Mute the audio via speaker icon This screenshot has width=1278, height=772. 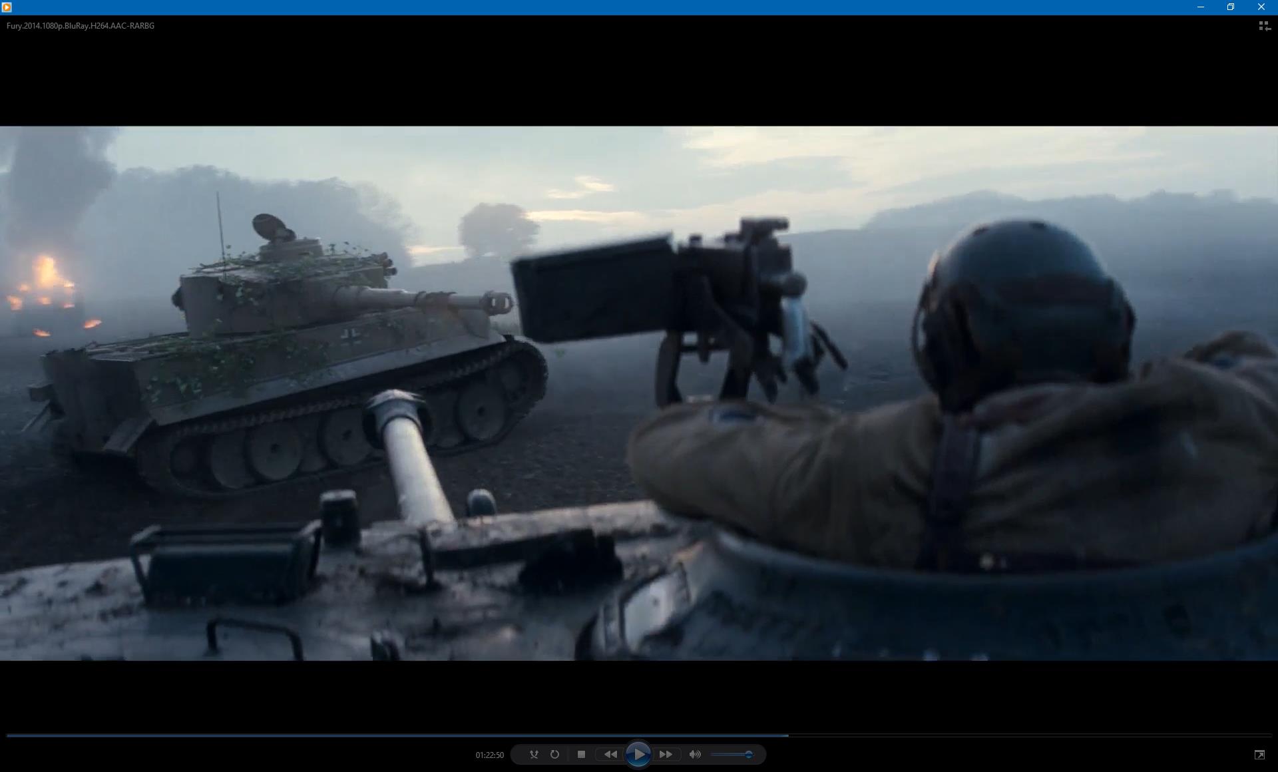(x=695, y=754)
